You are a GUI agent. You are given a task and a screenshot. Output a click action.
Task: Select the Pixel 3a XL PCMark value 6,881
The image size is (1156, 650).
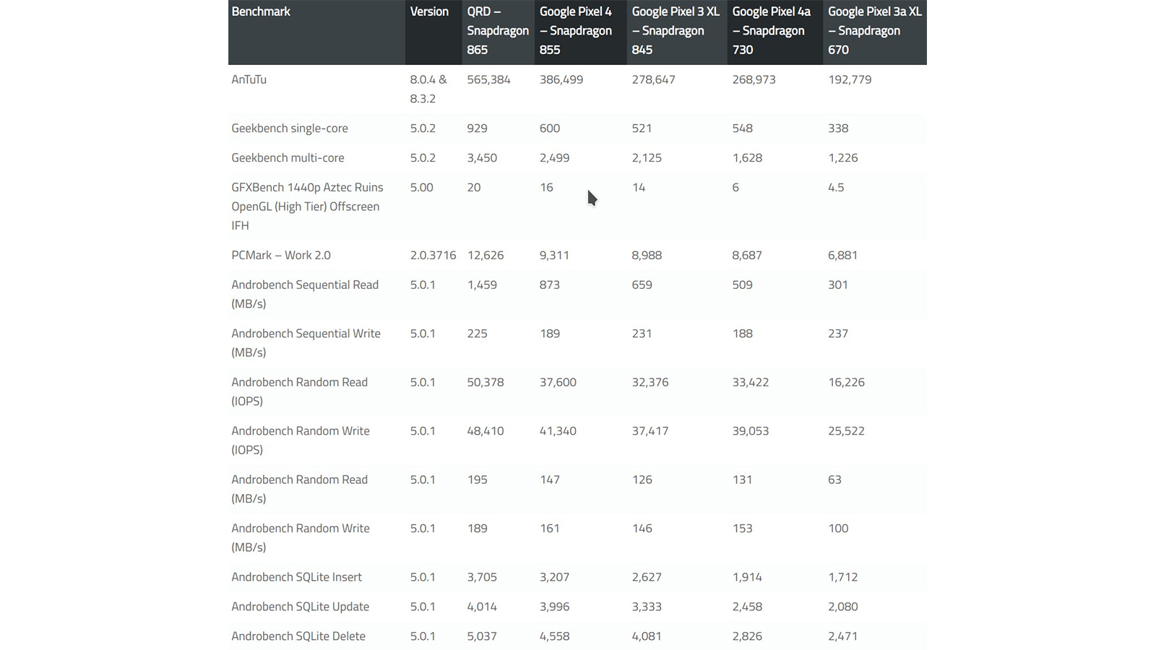point(842,256)
